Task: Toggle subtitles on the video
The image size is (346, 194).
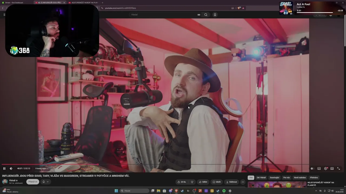Action: point(319,168)
